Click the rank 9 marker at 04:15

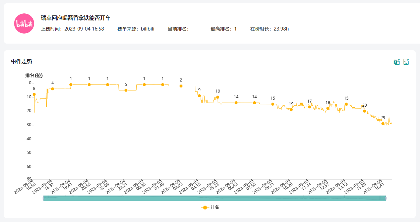tap(199, 96)
